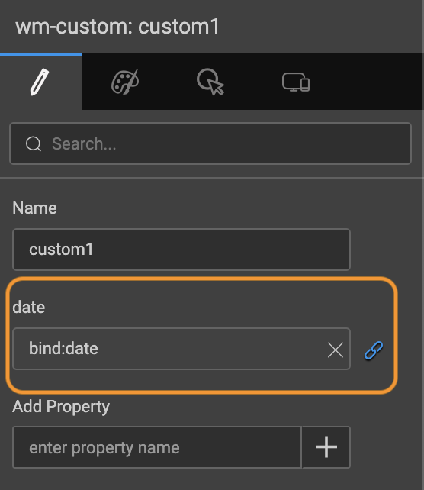Click the Search properties field

point(210,143)
